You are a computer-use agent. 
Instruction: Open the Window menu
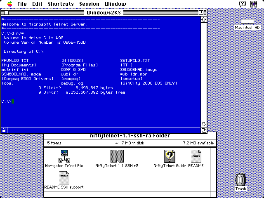click(115, 4)
